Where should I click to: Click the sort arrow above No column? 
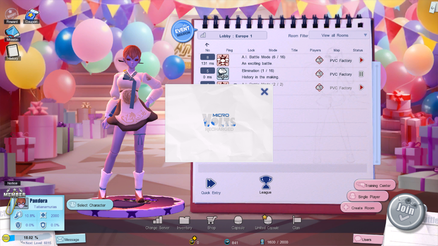pos(207,45)
